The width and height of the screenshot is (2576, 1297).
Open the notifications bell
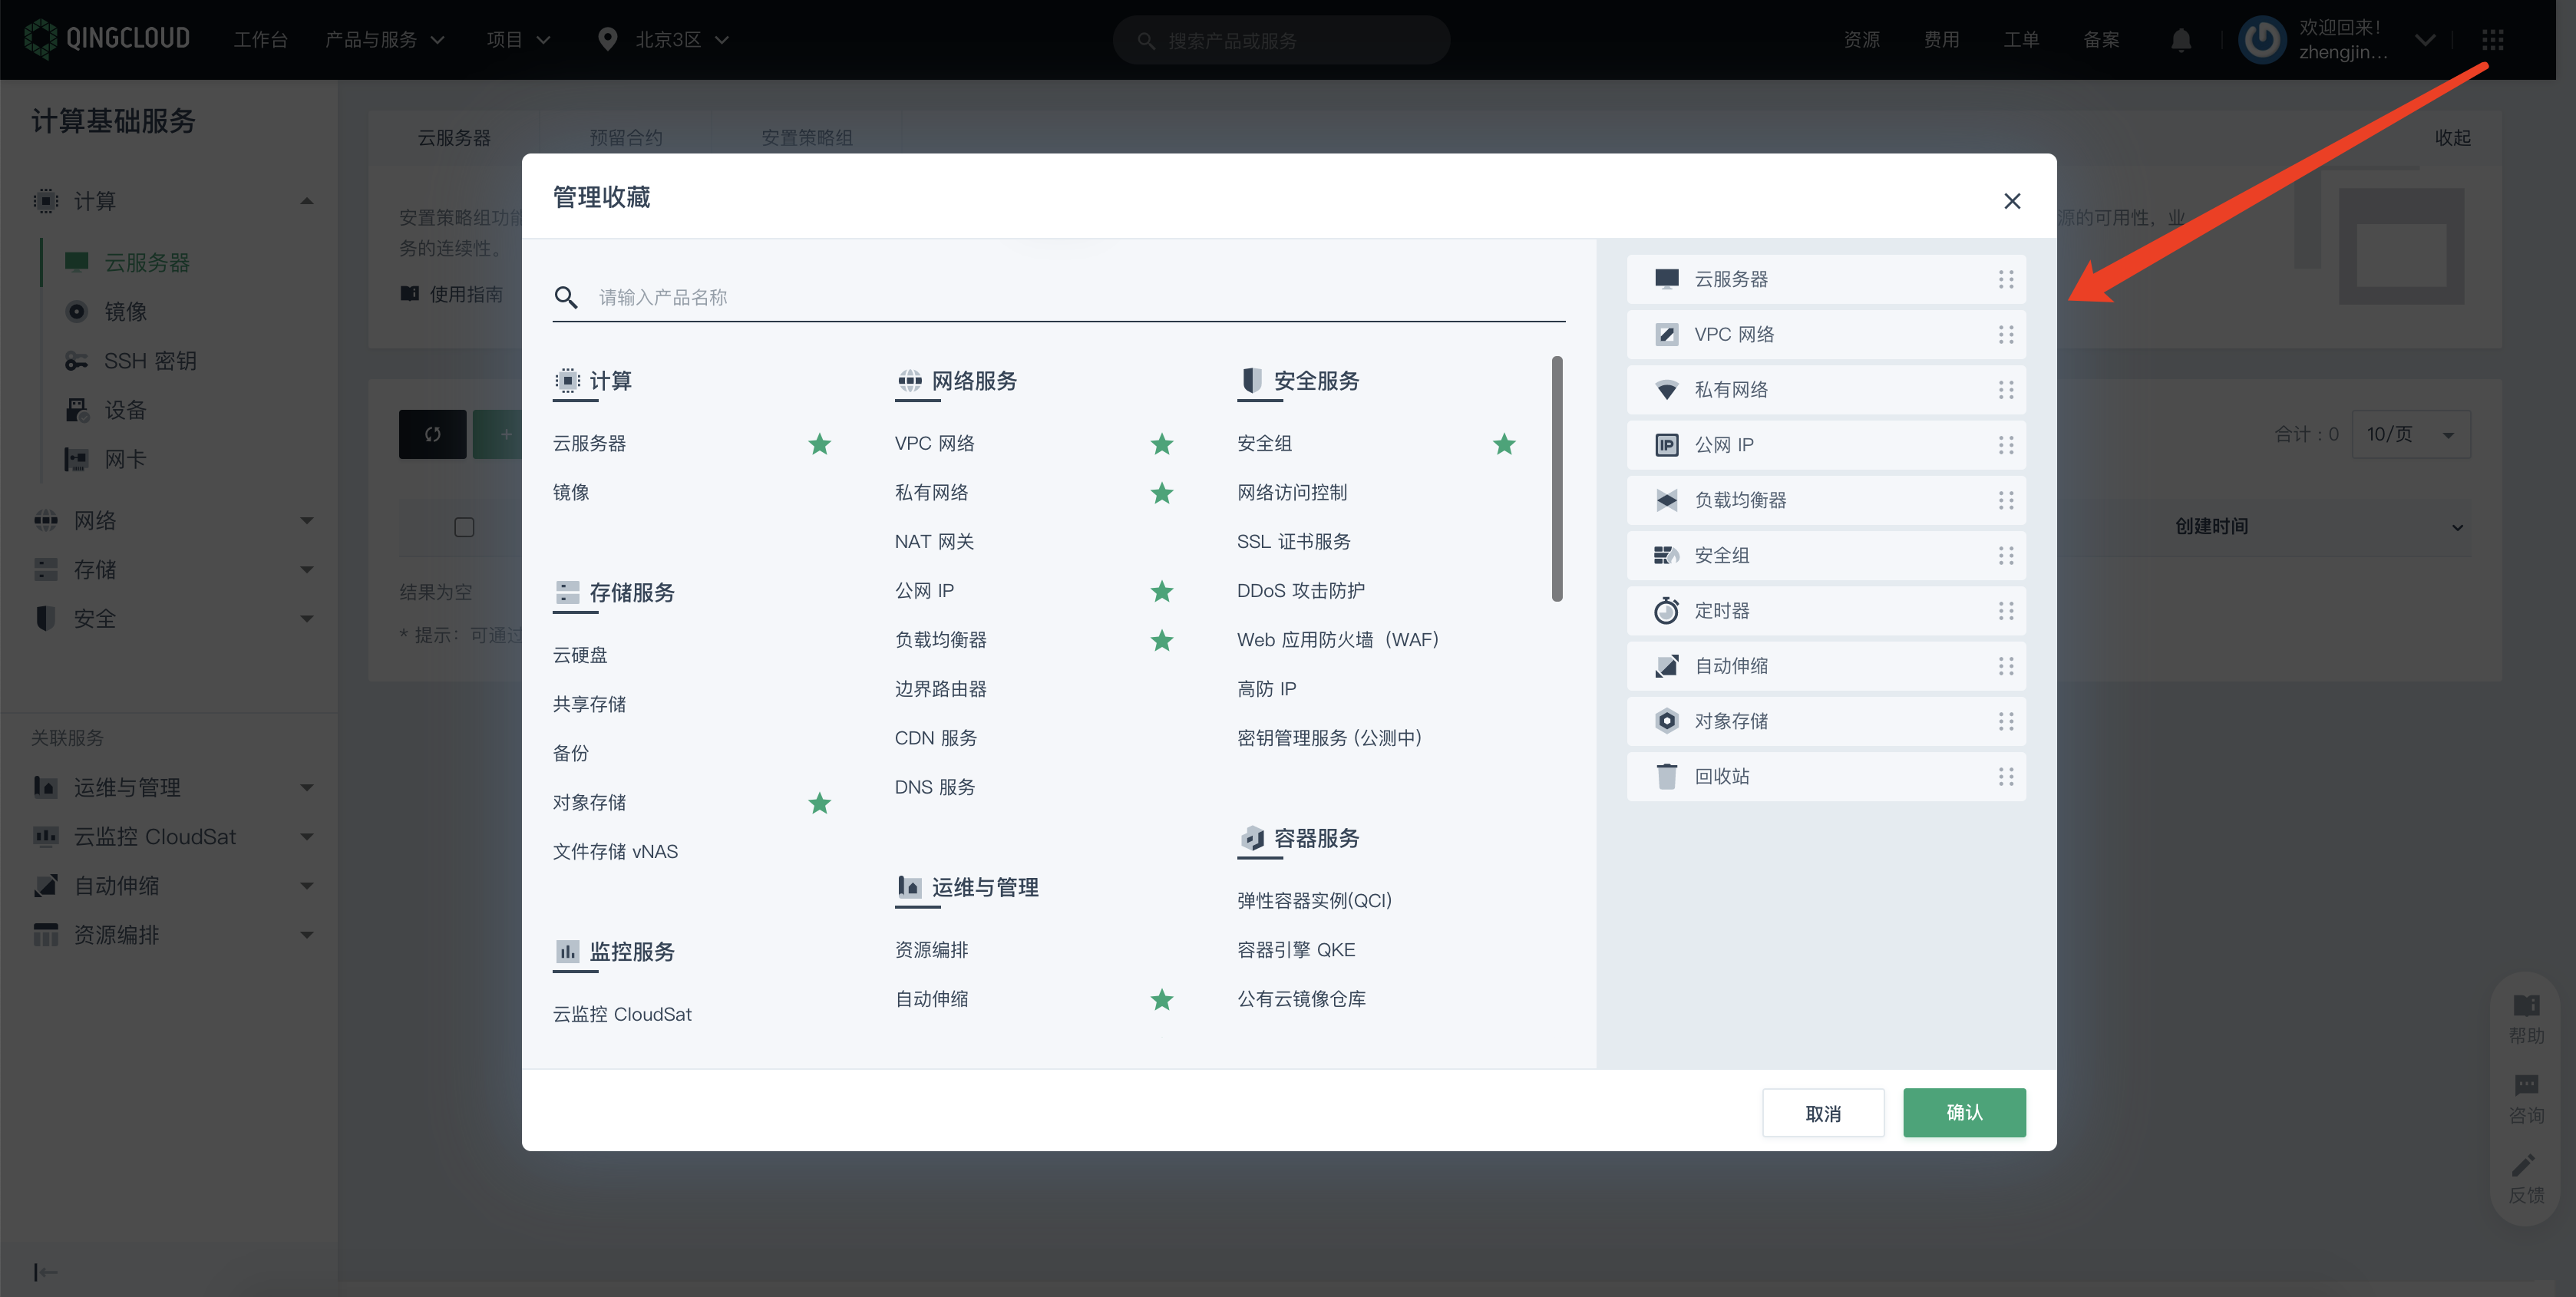pyautogui.click(x=2181, y=40)
